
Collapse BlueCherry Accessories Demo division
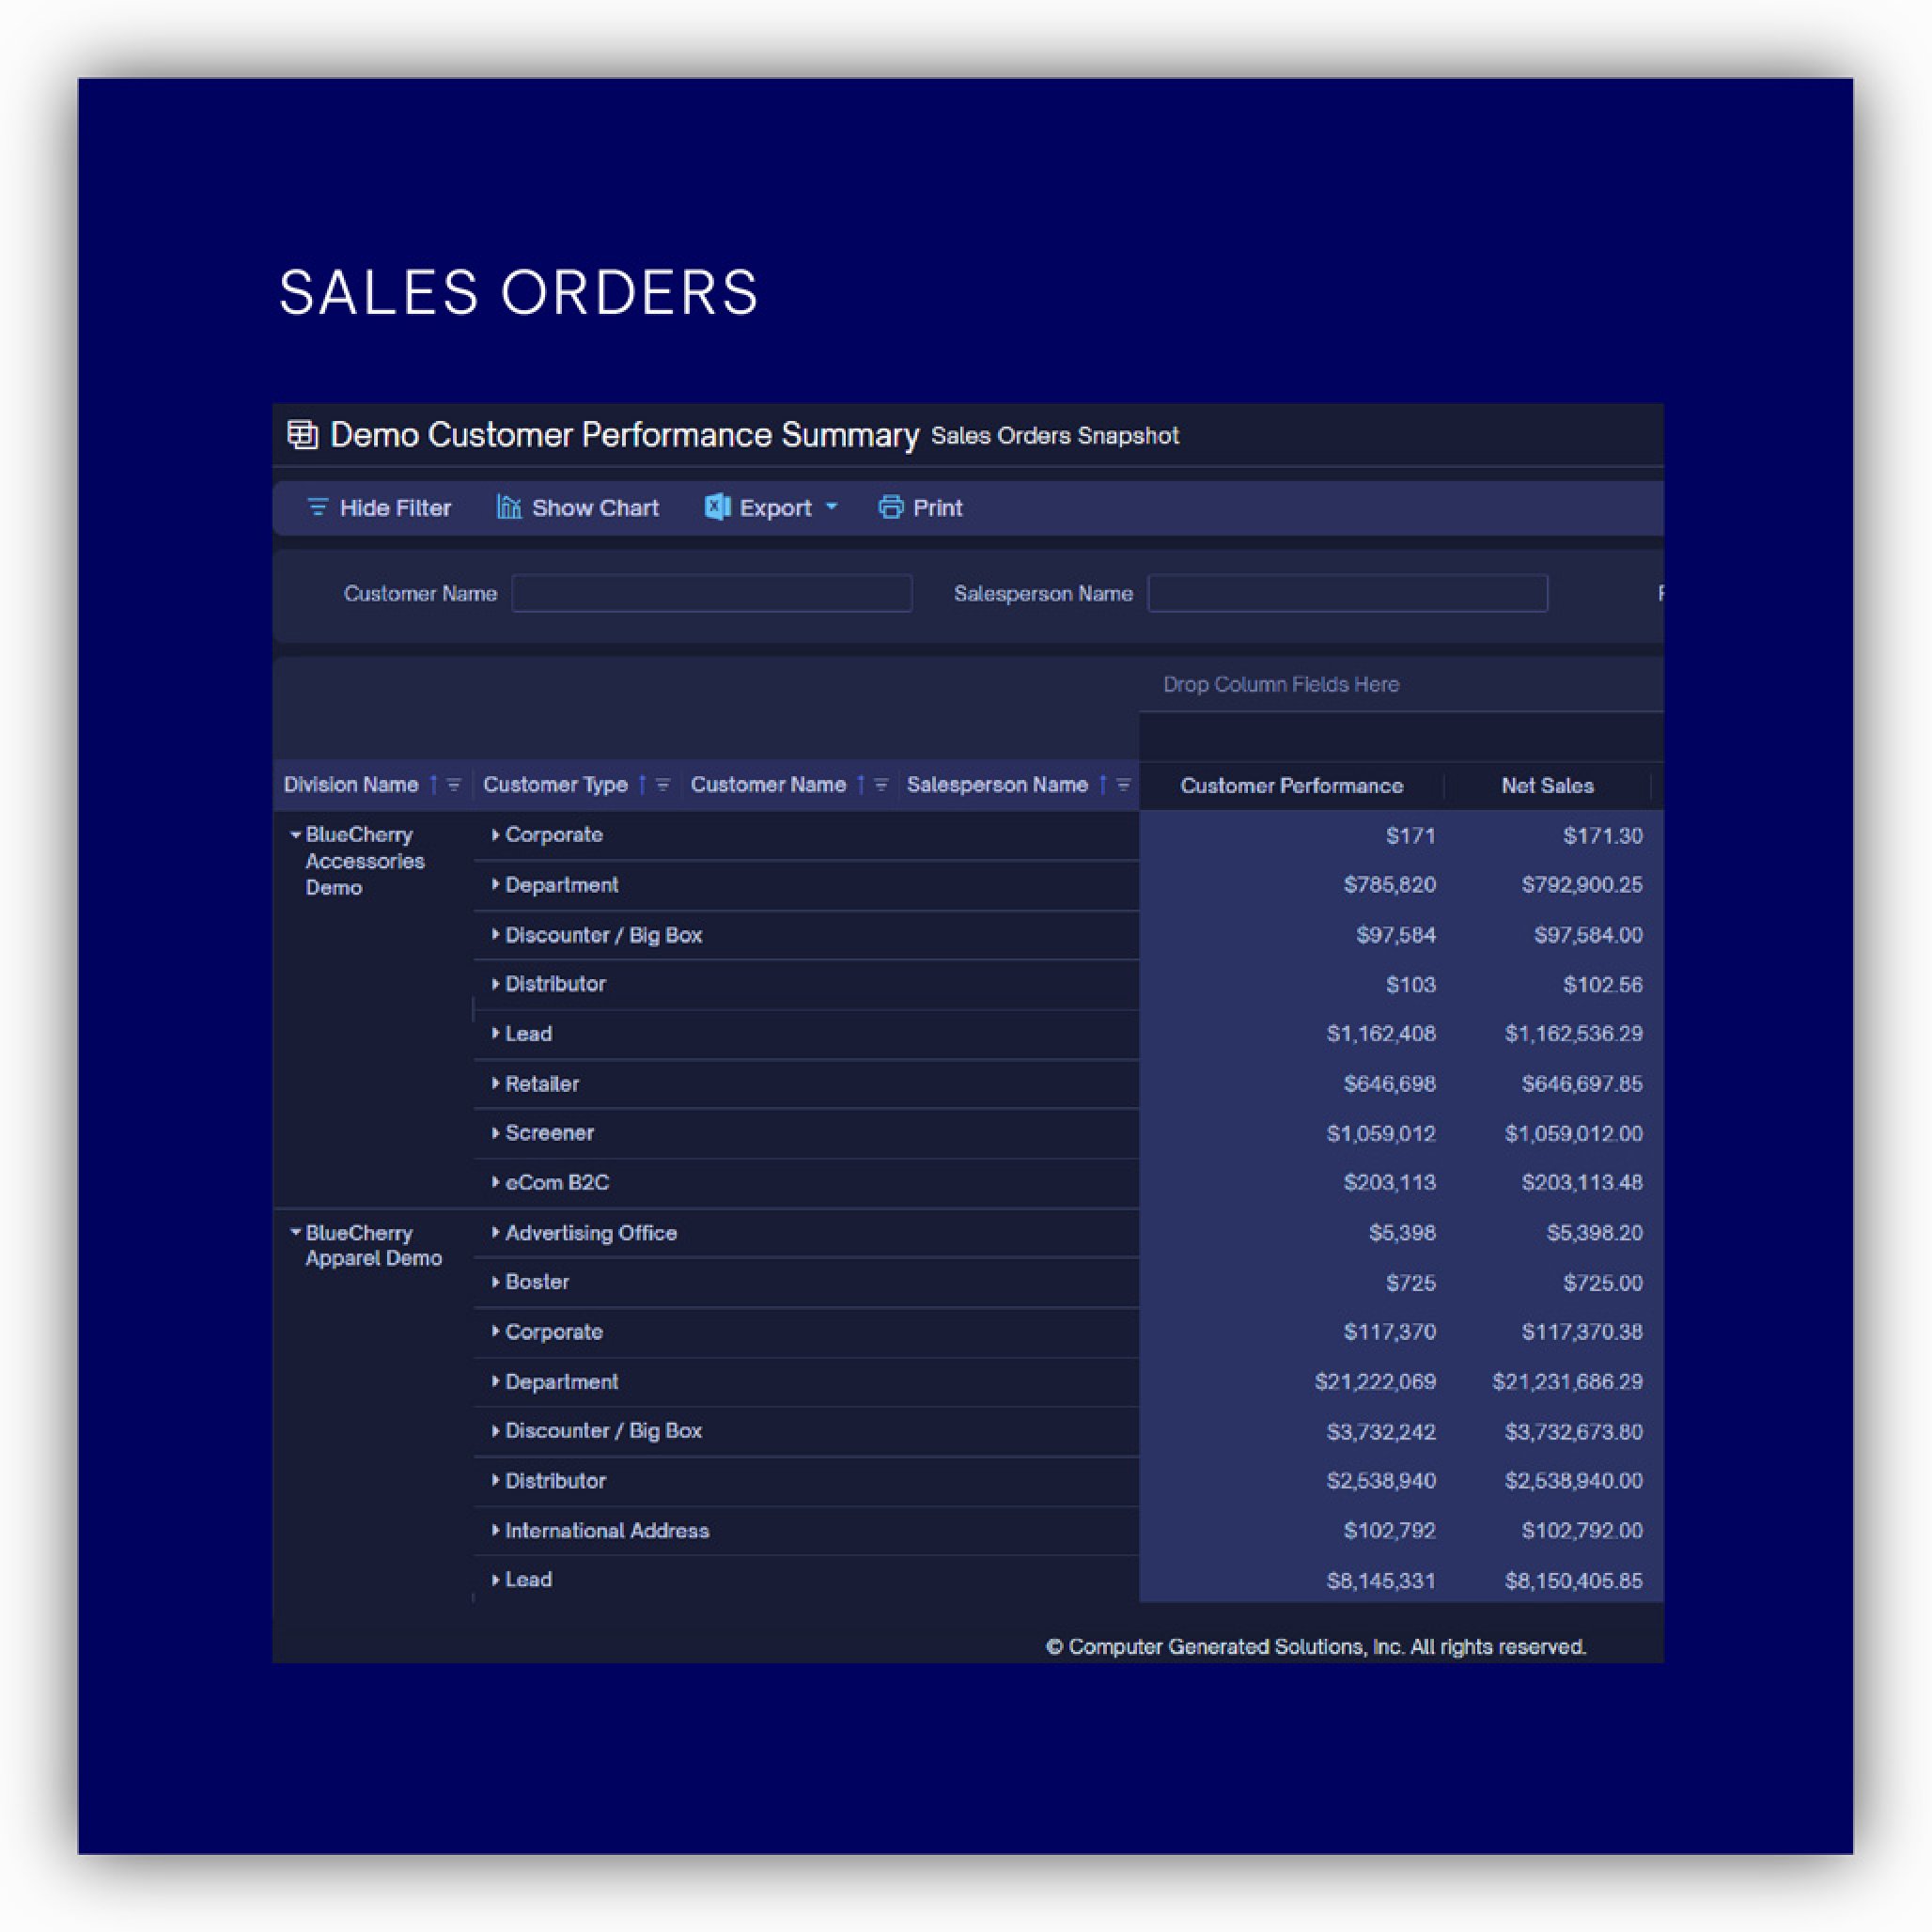point(295,834)
